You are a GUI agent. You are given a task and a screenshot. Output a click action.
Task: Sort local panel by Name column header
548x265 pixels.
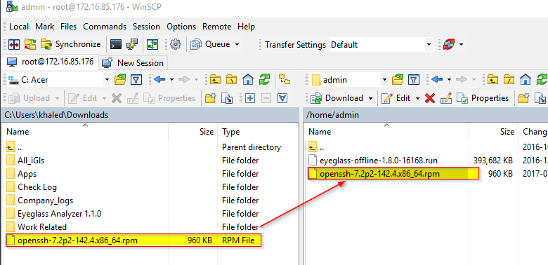click(x=85, y=132)
